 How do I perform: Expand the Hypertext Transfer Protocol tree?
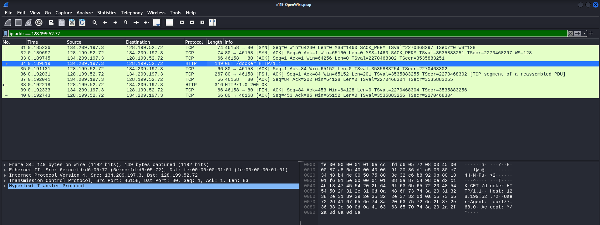[5, 186]
